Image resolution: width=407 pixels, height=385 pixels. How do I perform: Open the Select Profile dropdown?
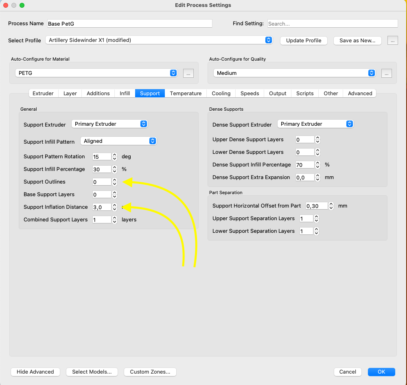pos(159,40)
